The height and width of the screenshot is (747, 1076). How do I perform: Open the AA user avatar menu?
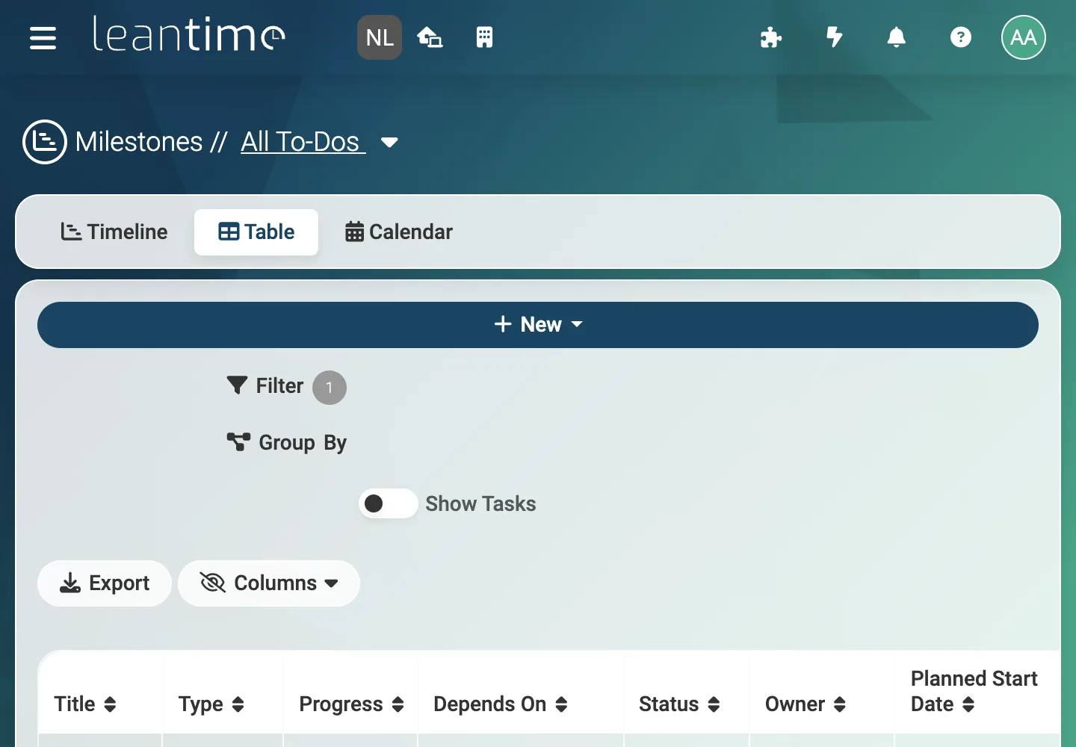[1023, 37]
